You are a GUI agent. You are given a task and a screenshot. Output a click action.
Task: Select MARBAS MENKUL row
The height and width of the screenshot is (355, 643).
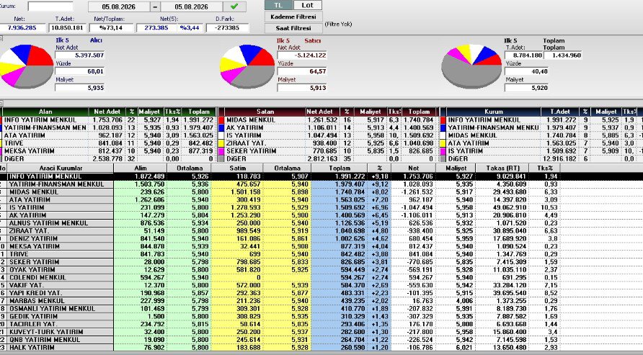coord(280,301)
